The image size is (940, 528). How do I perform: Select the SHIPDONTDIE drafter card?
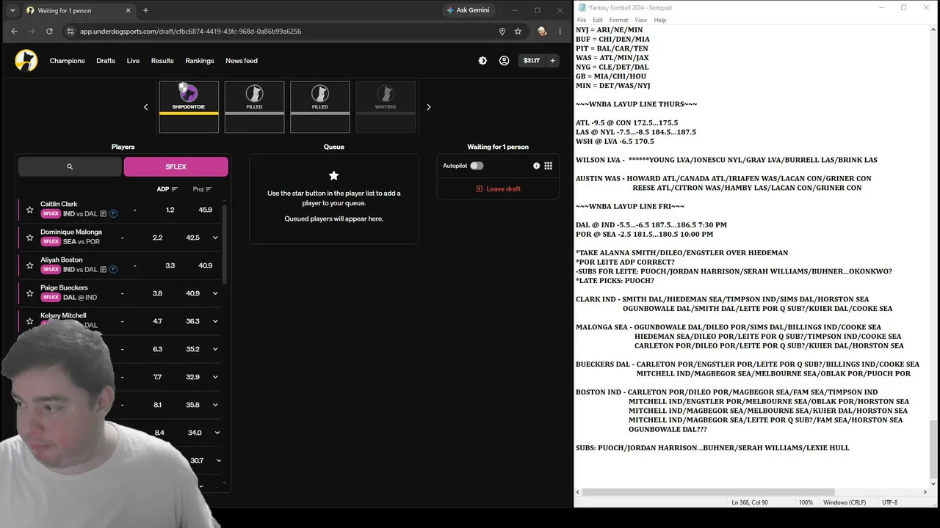click(x=189, y=107)
